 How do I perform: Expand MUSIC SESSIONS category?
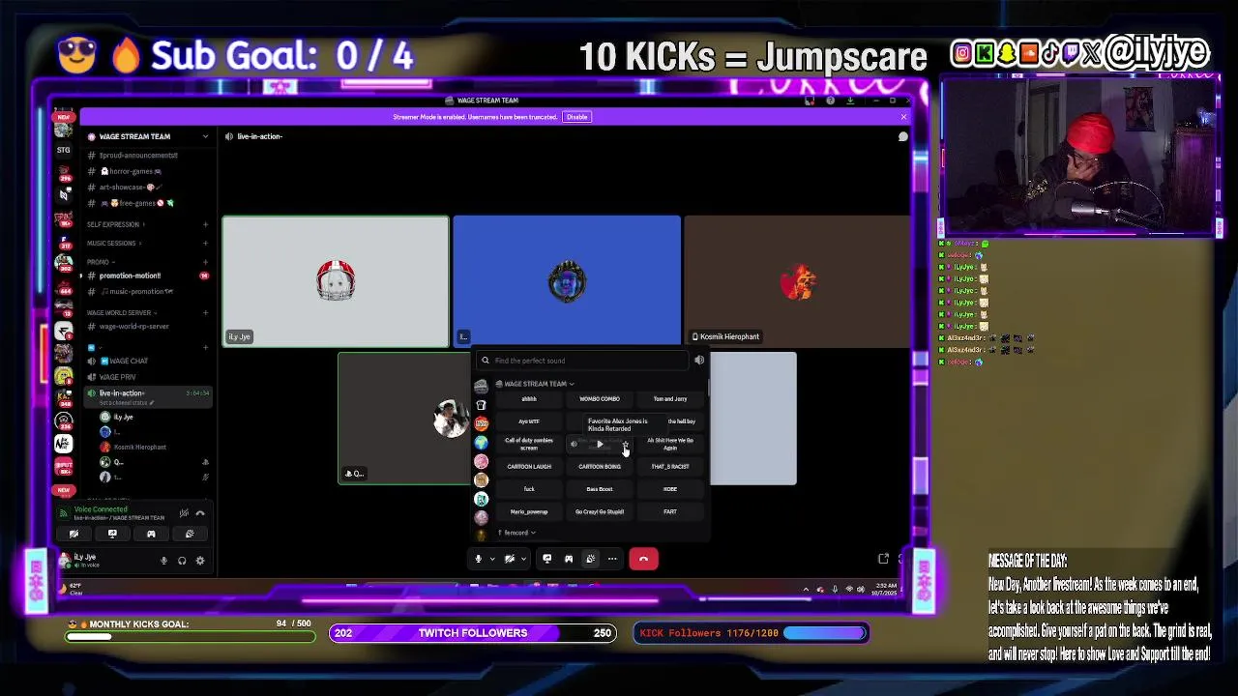(112, 244)
